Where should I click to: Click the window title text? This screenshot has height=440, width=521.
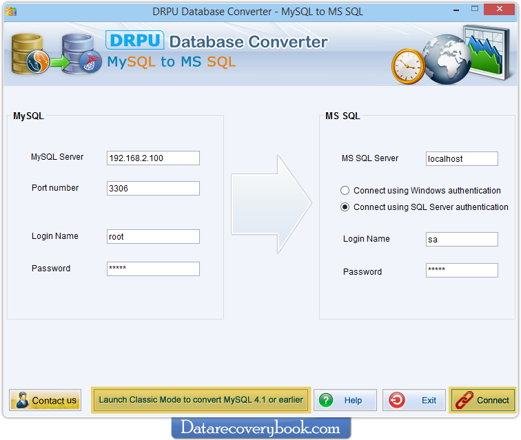pyautogui.click(x=258, y=12)
